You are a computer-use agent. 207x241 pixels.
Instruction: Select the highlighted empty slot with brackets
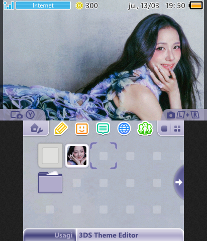pyautogui.click(x=103, y=156)
